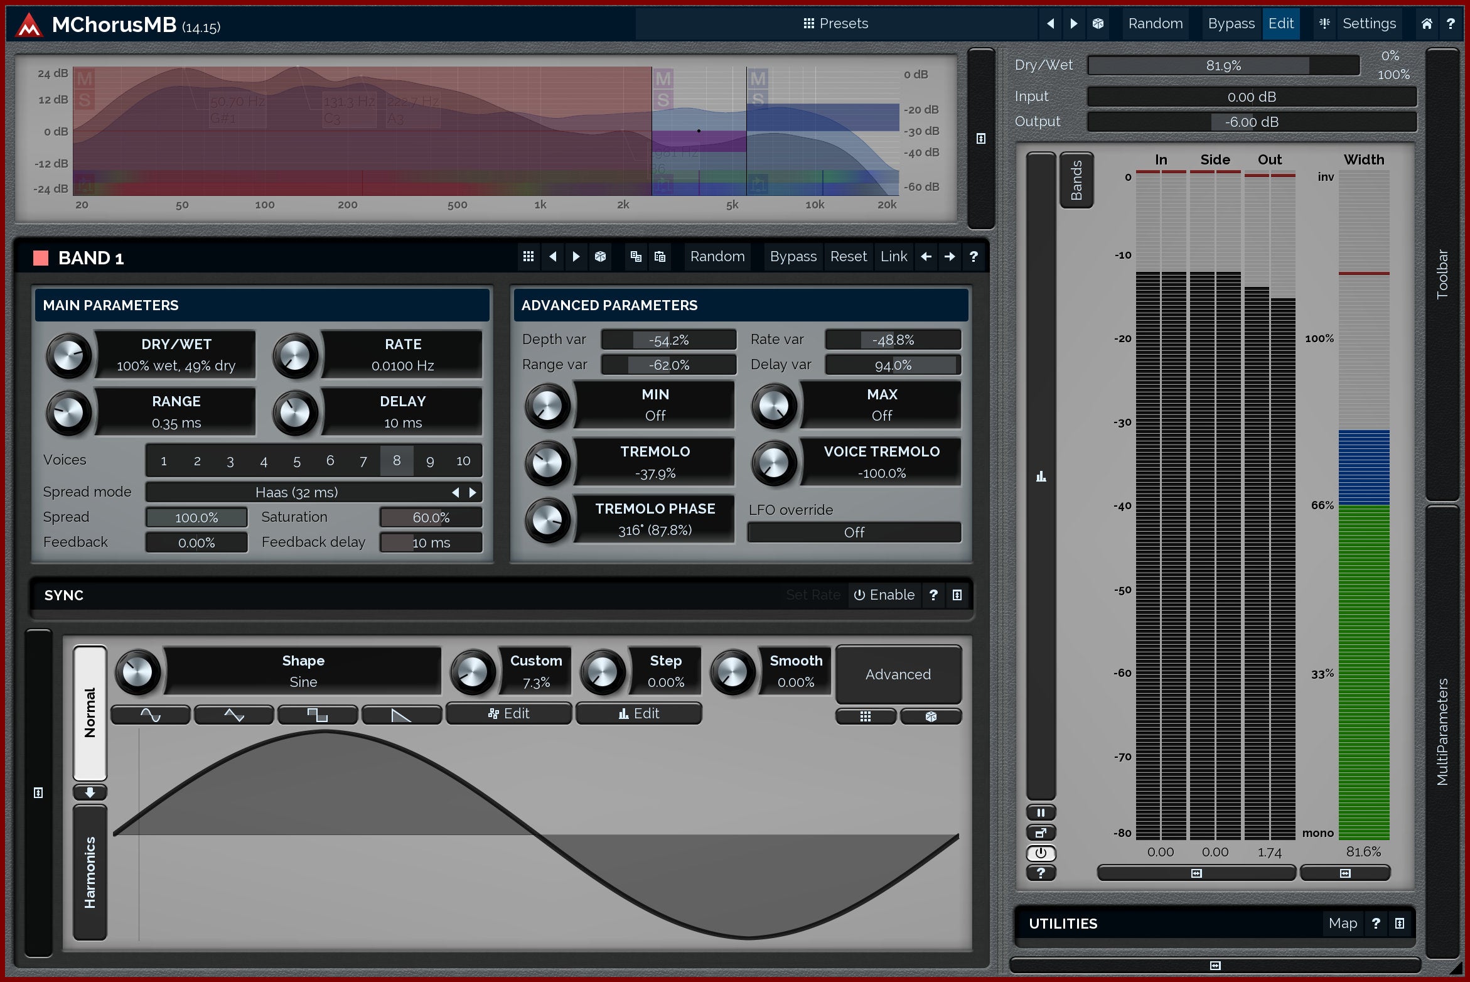Expand the UTILITIES panel

(x=1400, y=923)
